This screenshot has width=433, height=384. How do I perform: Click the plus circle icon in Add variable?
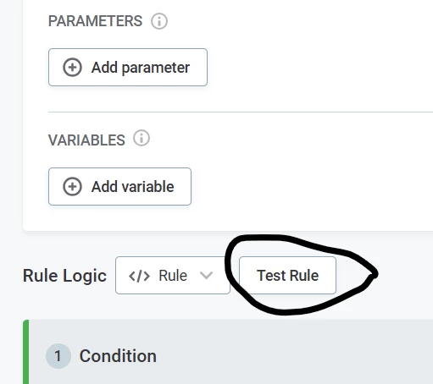tap(72, 187)
